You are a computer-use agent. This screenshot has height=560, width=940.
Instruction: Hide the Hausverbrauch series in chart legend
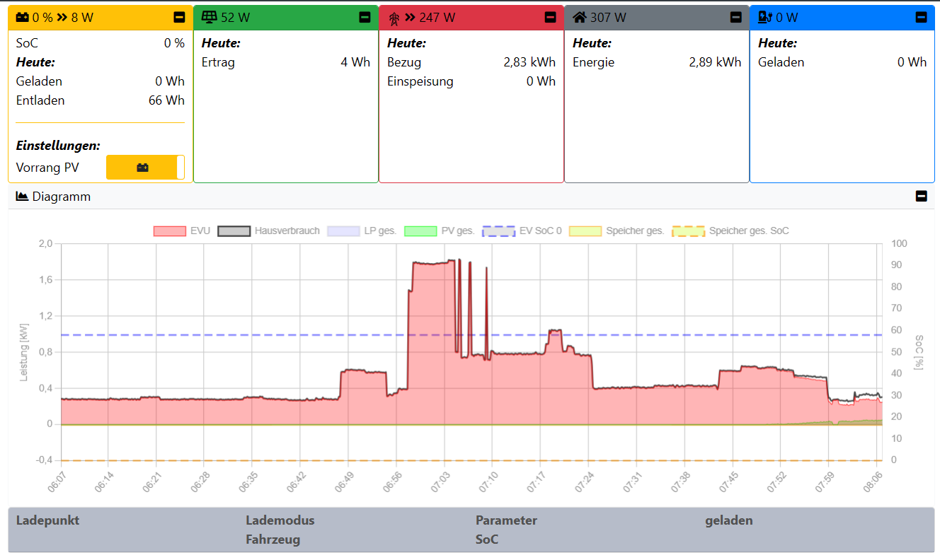point(269,231)
